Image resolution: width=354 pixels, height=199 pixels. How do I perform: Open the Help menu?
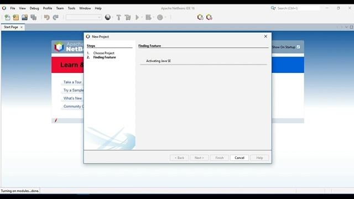[x=98, y=8]
